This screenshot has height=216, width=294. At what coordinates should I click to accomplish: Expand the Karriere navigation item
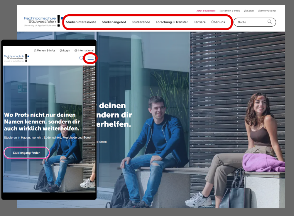(x=200, y=22)
